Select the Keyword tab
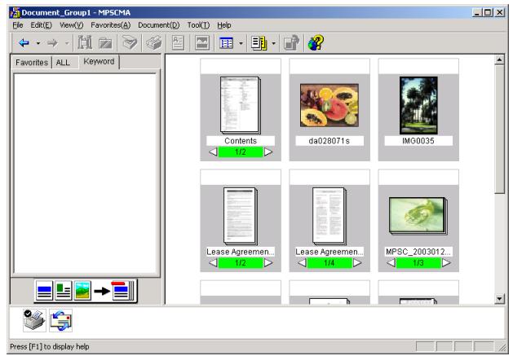The height and width of the screenshot is (356, 513). tap(100, 61)
